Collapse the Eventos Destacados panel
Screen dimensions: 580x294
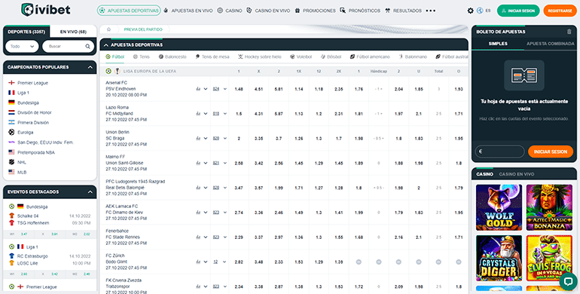90,192
